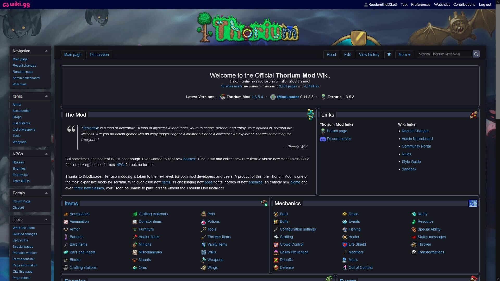Click the tModLoader icon next to version
This screenshot has width=500, height=281.
pyautogui.click(x=273, y=97)
